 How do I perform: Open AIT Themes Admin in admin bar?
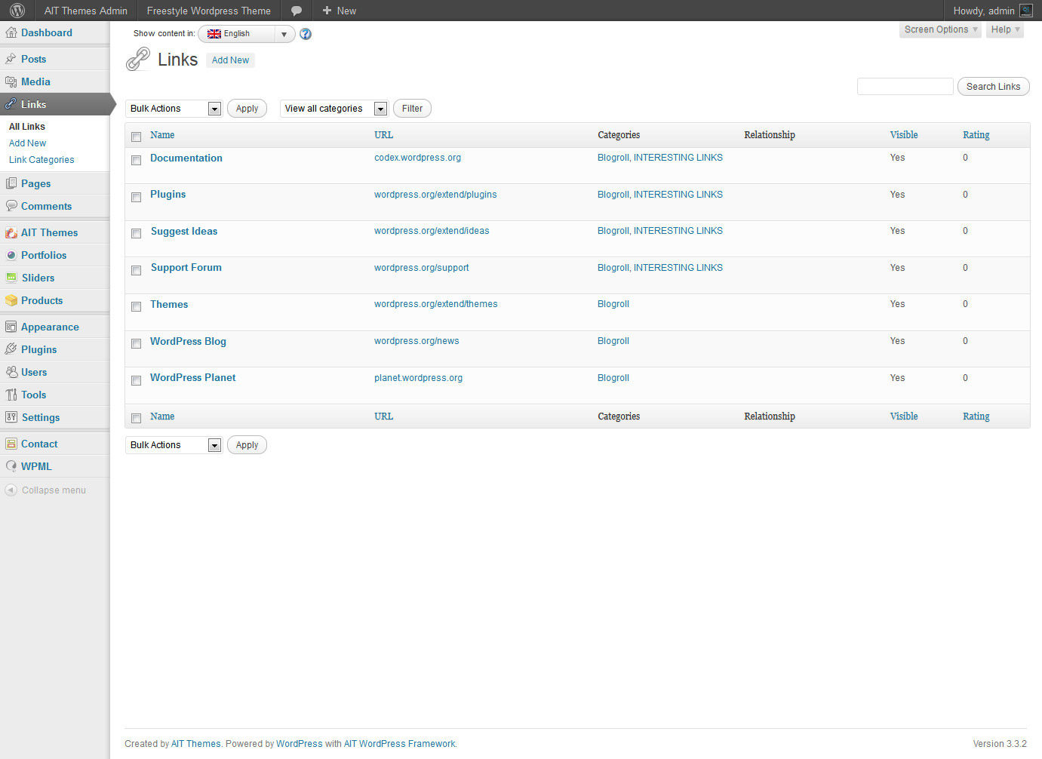(86, 11)
